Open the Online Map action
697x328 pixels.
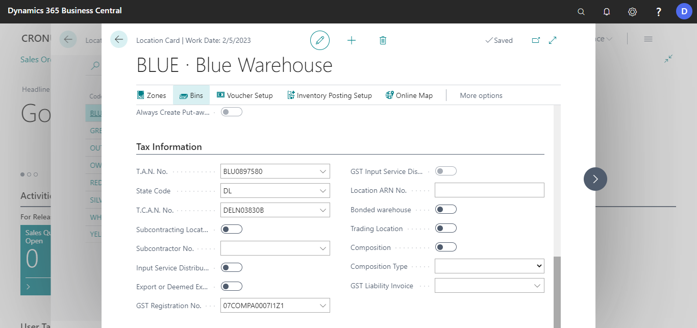(409, 95)
